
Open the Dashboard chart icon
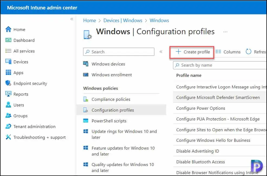click(8, 40)
